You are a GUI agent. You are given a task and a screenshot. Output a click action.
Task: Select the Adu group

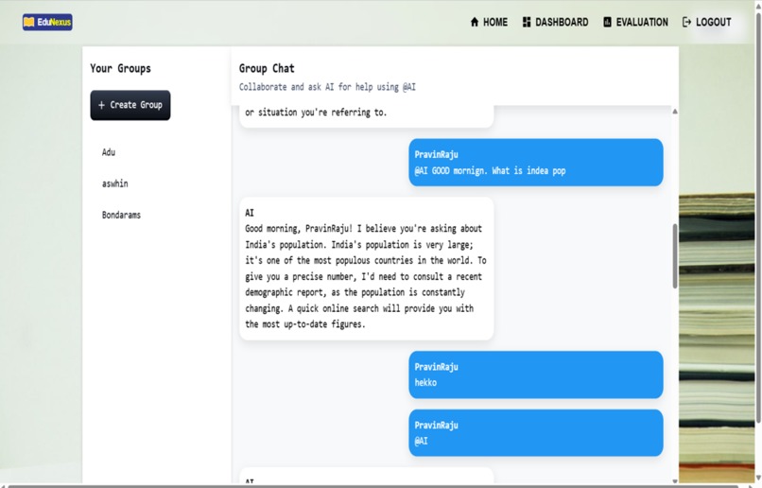(109, 152)
